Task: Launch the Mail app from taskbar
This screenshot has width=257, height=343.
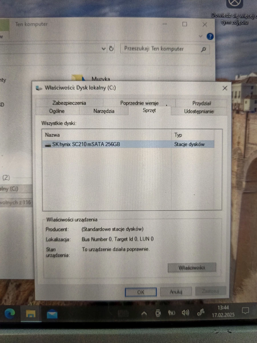Action: [52, 314]
